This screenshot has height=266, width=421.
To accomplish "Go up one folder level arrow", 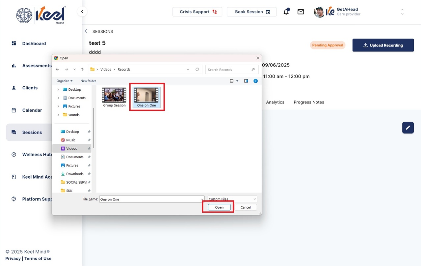I will pos(82,70).
